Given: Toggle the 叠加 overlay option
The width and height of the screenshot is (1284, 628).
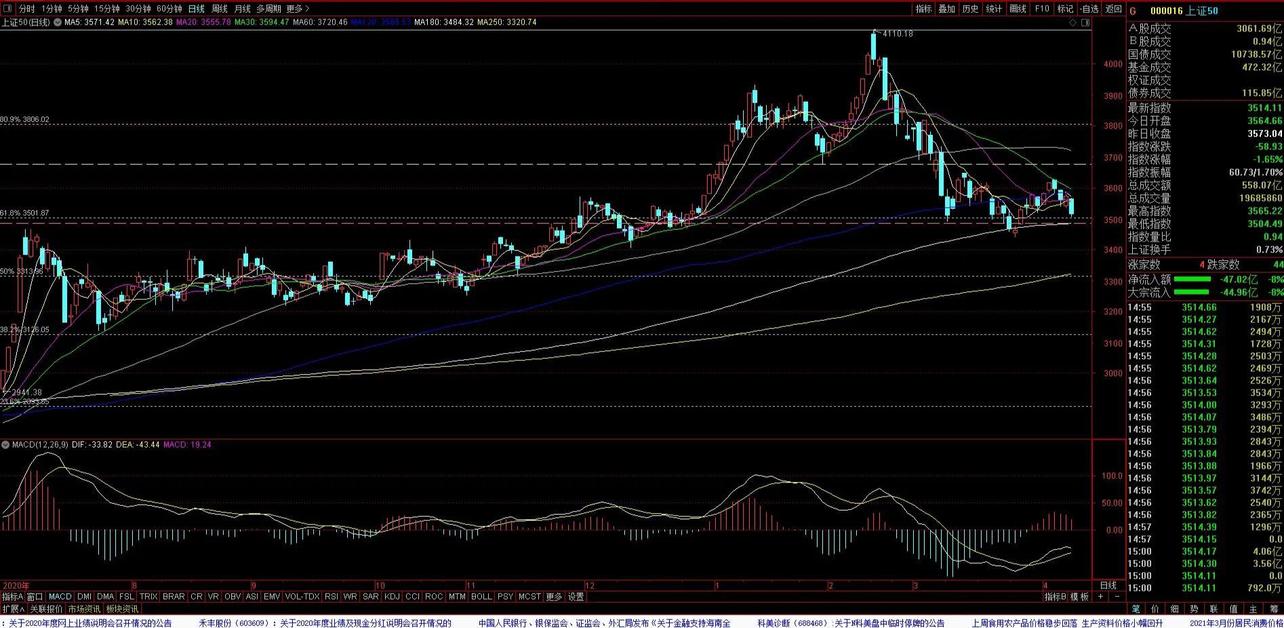Looking at the screenshot, I should tap(946, 9).
